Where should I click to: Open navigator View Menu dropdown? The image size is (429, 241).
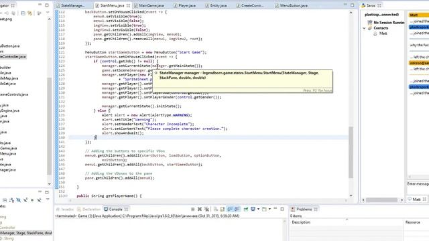[x=48, y=13]
